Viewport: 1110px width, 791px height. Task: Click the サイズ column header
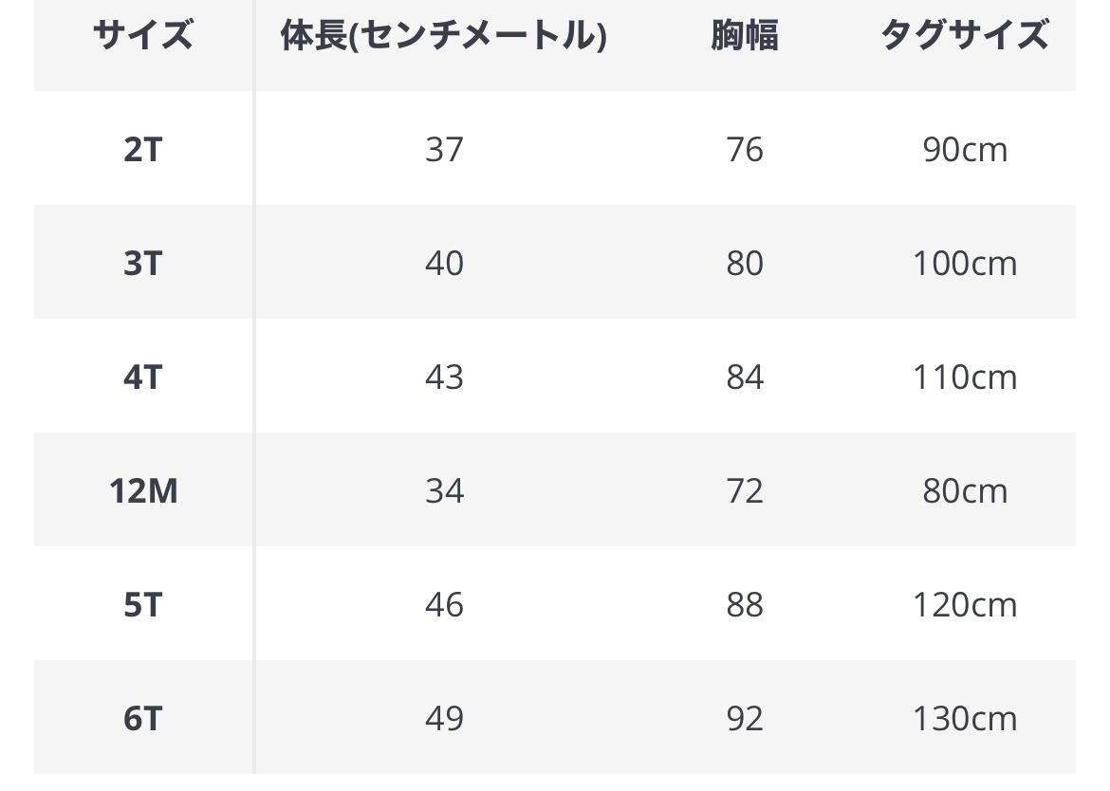tap(142, 36)
